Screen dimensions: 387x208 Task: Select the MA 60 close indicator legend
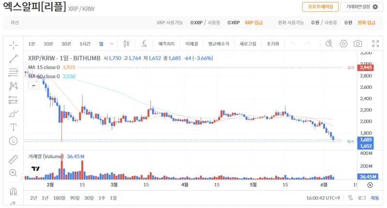click(x=44, y=76)
